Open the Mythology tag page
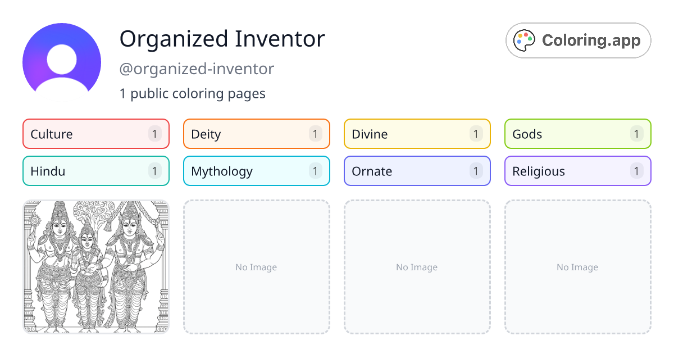Viewport: 674px width, 354px height. [x=256, y=171]
